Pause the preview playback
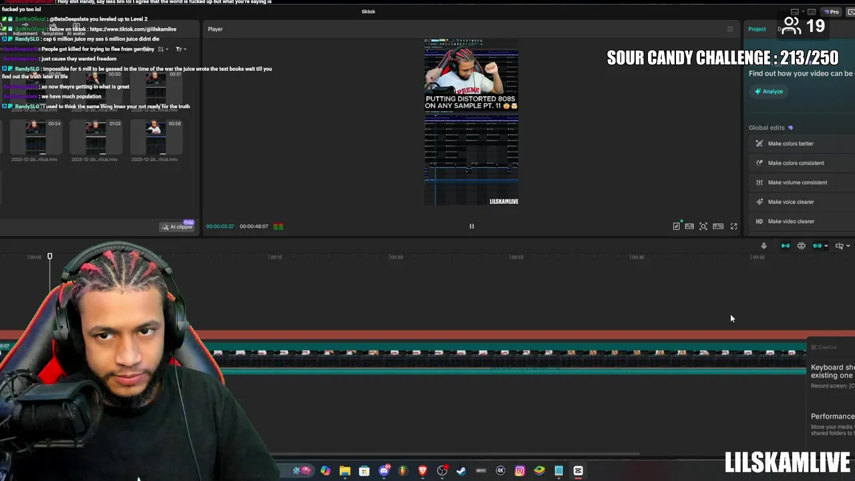The width and height of the screenshot is (855, 481). click(472, 226)
